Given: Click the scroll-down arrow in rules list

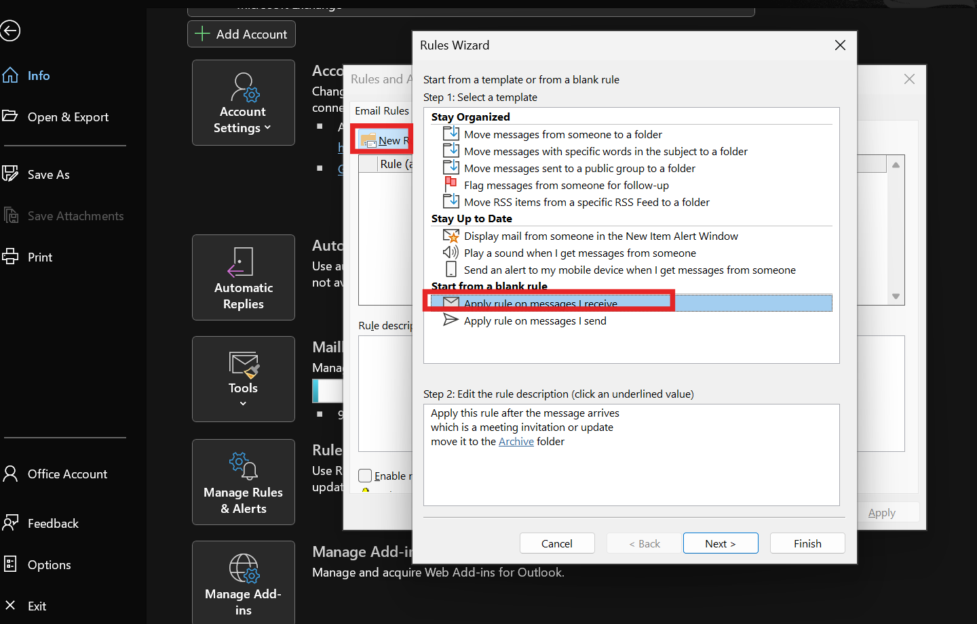Looking at the screenshot, I should pyautogui.click(x=896, y=296).
